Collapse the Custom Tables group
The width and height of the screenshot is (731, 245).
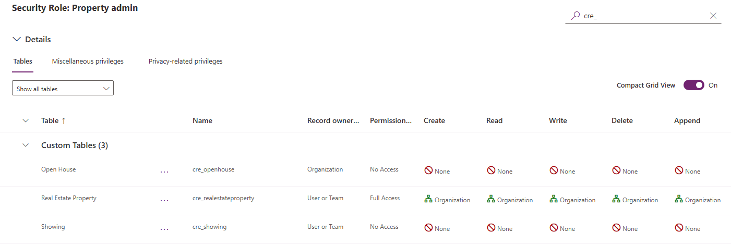click(26, 145)
